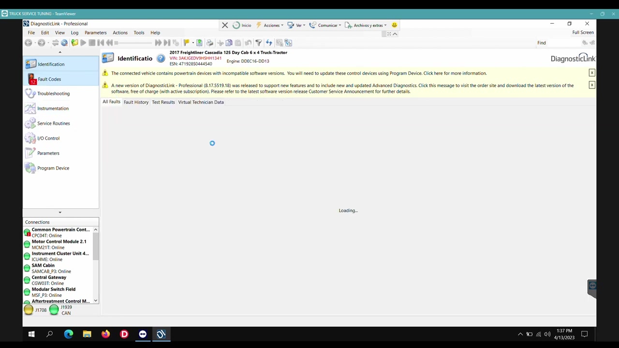Click the TeamViewer session close X icon
619x348 pixels.
tap(225, 25)
